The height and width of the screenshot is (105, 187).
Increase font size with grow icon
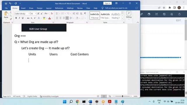pos(38,14)
